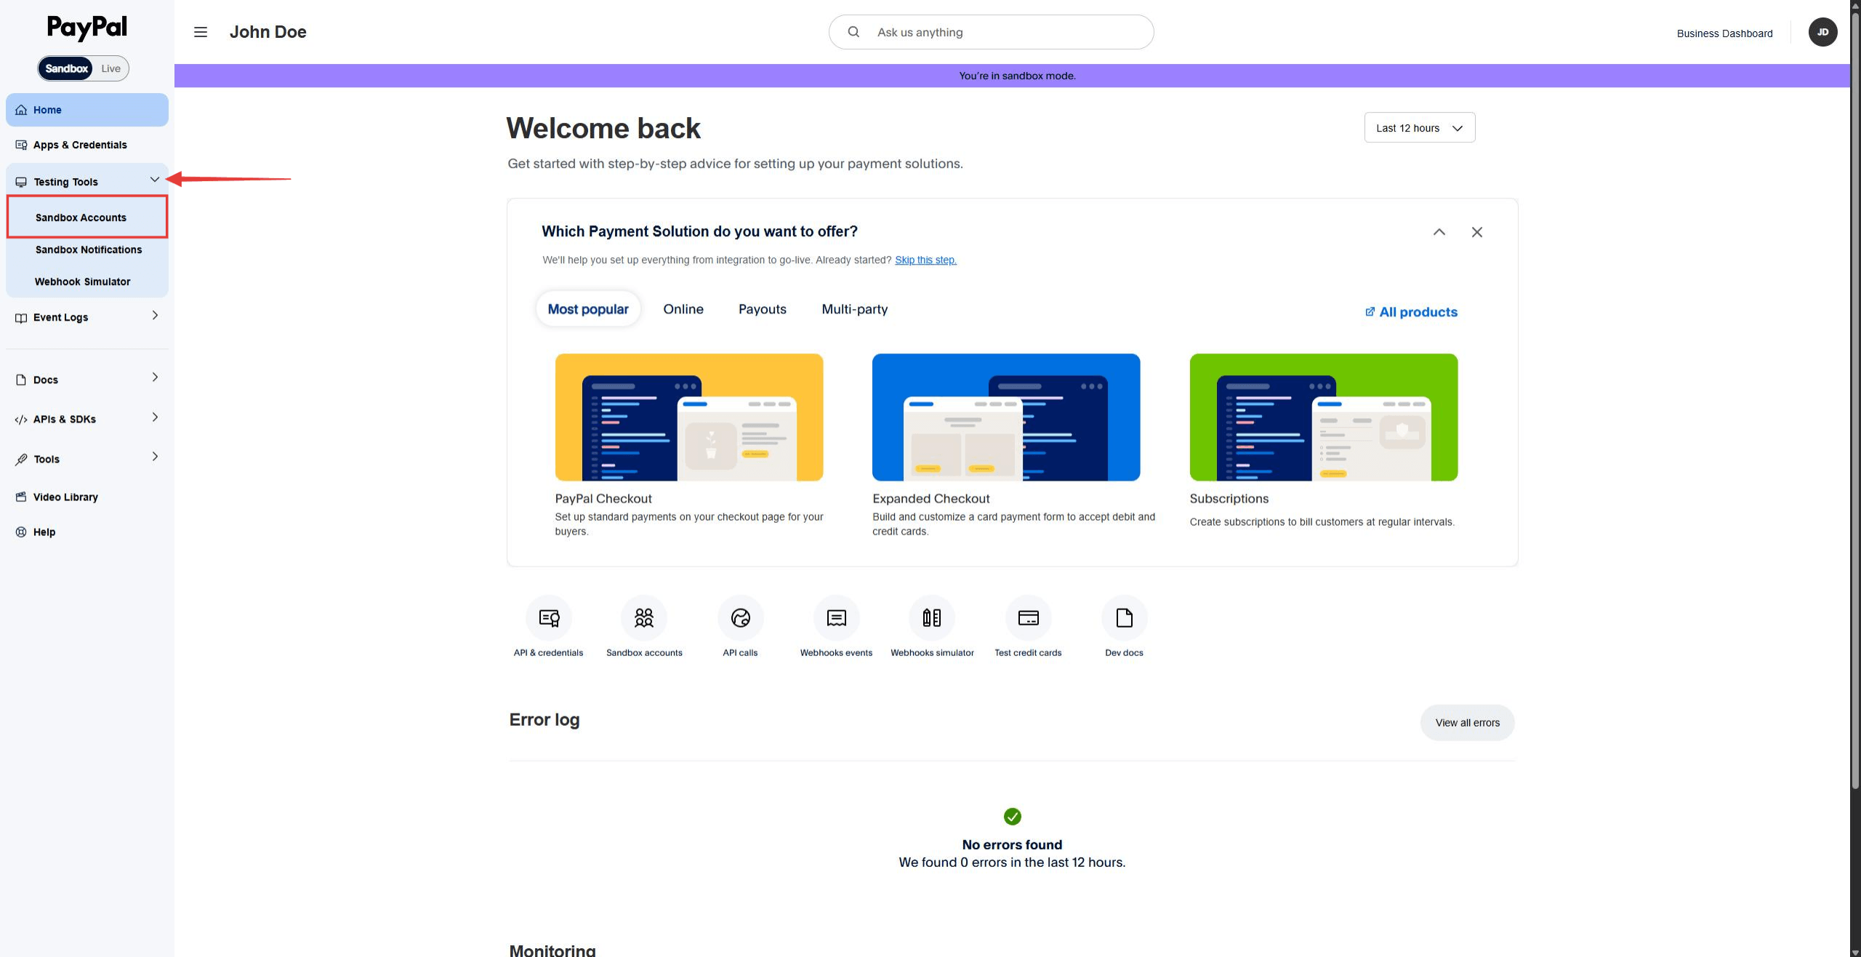The height and width of the screenshot is (957, 1861).
Task: Click the hamburger menu icon
Action: (x=200, y=32)
